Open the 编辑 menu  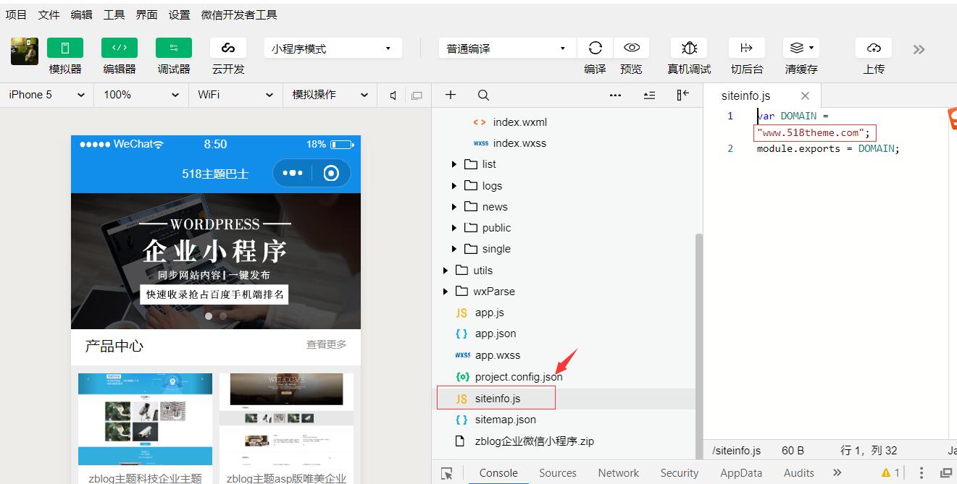click(81, 14)
